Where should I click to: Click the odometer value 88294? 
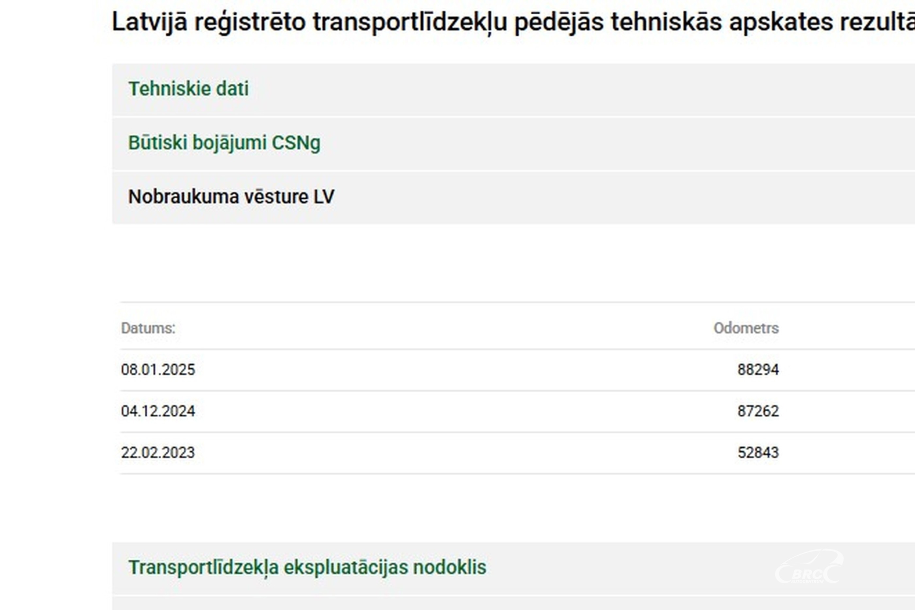[758, 370]
